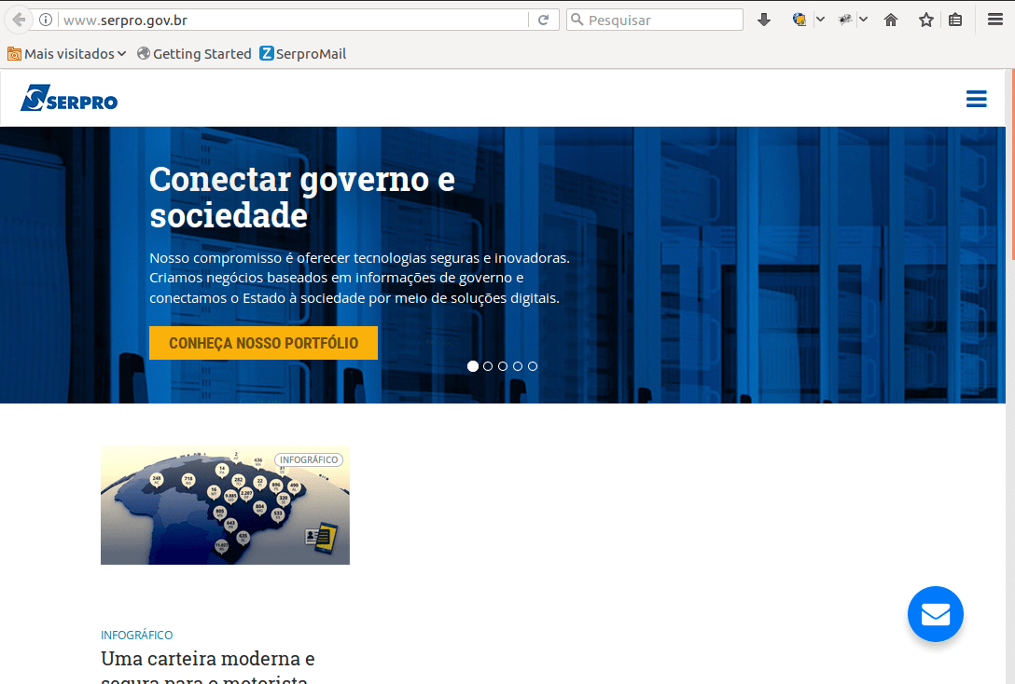Open the dropdown beside the spider extension icon
The image size is (1015, 684).
pos(863,19)
